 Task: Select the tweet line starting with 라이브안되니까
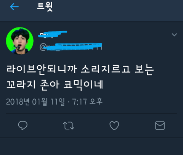[80, 69]
